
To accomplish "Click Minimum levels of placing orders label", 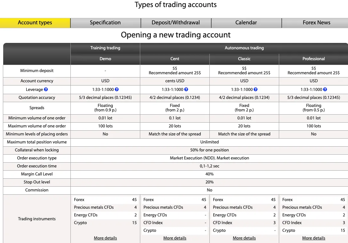I will (37, 134).
